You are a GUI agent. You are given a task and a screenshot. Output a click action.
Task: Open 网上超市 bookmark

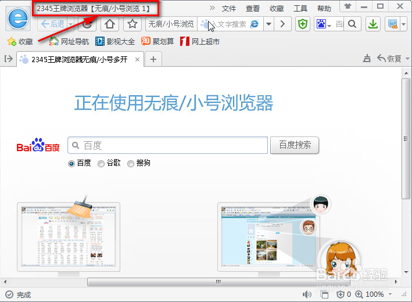tap(200, 41)
